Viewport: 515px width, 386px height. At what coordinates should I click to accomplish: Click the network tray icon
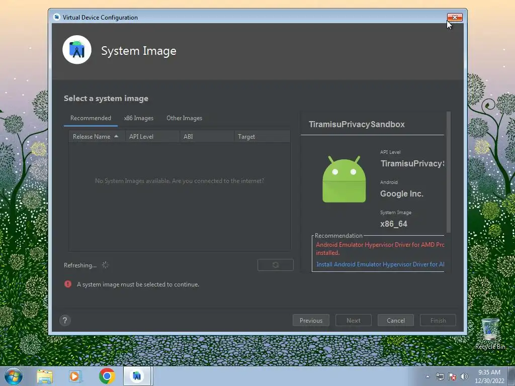(440, 376)
